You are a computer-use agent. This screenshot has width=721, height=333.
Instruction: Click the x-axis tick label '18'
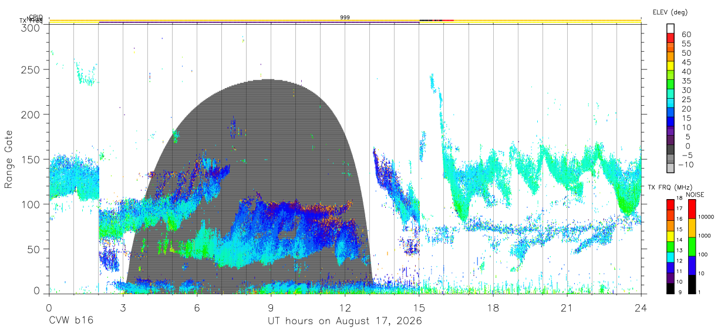[x=493, y=308]
